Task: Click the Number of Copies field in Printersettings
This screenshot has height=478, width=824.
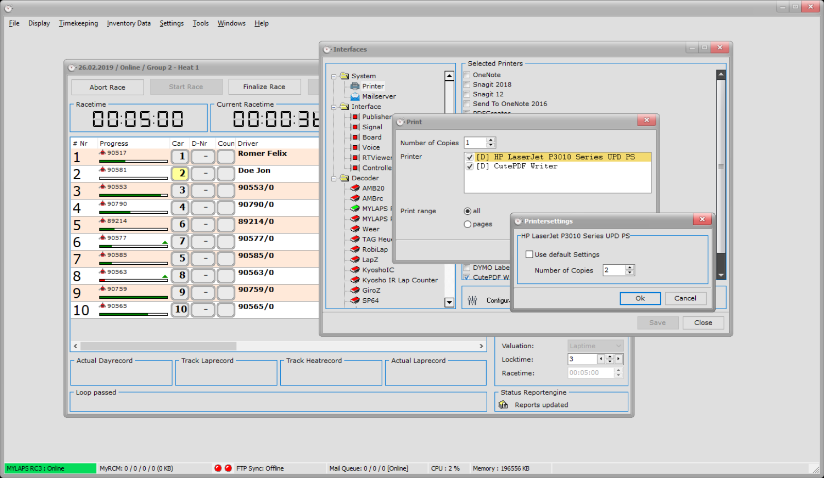Action: pos(614,270)
